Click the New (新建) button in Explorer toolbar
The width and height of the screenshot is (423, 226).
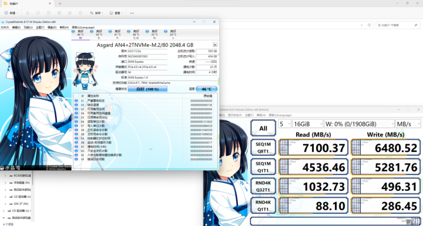(11, 13)
